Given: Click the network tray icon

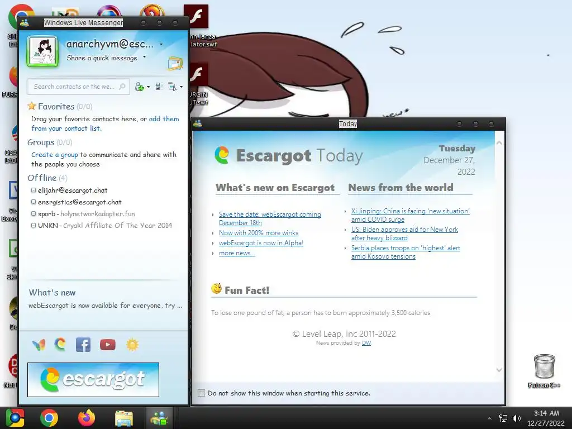Looking at the screenshot, I should coord(503,418).
